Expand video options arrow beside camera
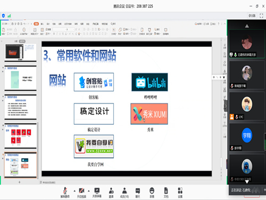Image resolution: width=266 pixels, height=200 pixels. [89, 191]
